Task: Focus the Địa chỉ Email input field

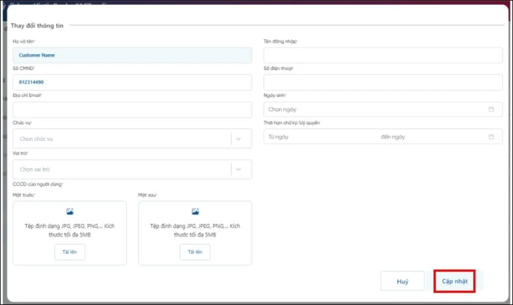Action: pos(132,110)
